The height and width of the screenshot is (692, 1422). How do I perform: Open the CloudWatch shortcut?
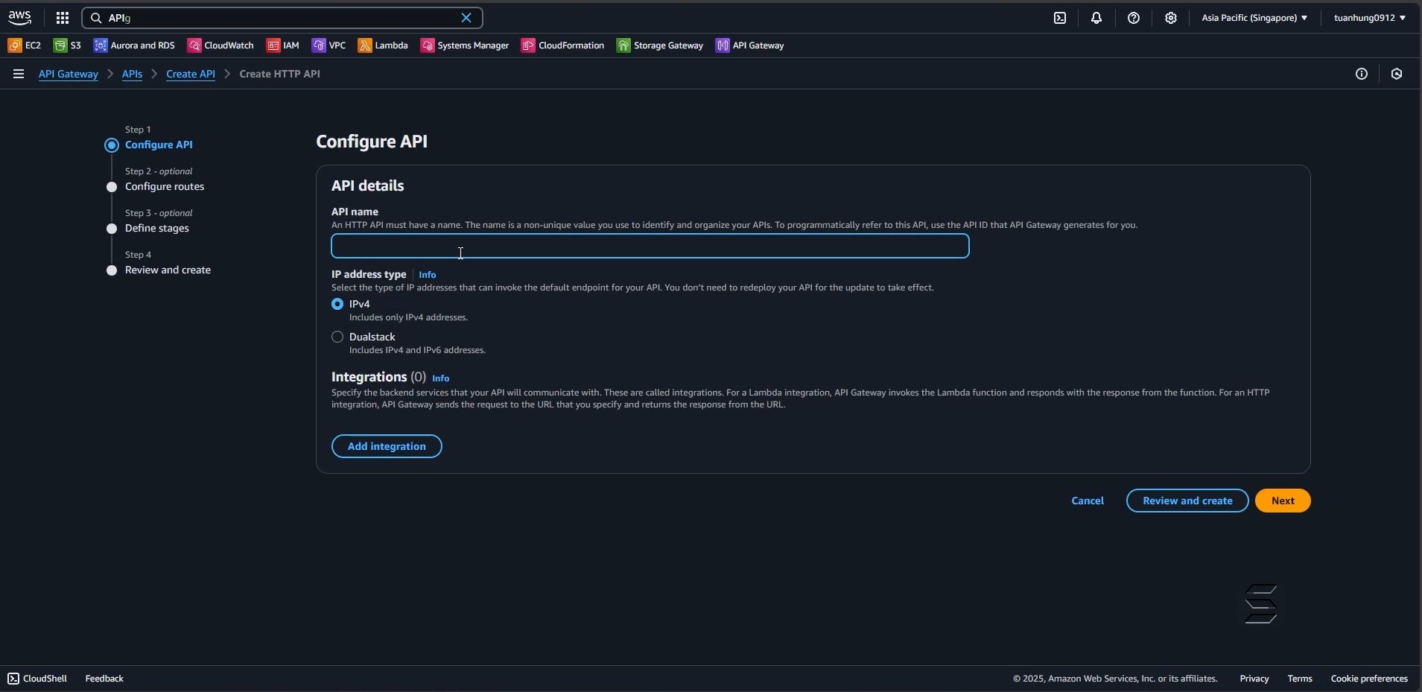click(220, 45)
